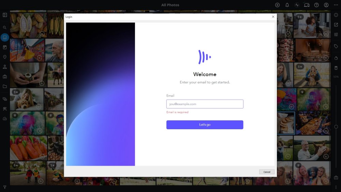Select the woman hugging dog indoors photo
The height and width of the screenshot is (192, 341).
(27, 99)
